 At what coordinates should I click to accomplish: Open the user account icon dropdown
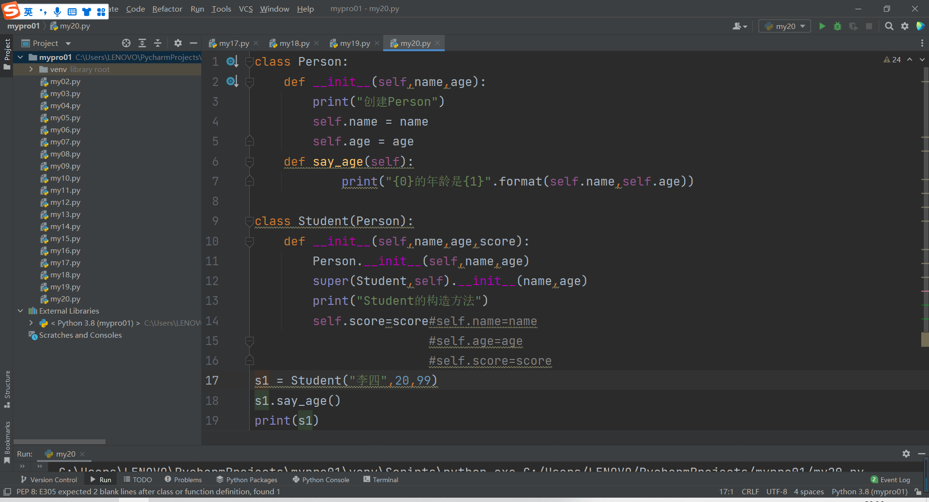coord(739,26)
